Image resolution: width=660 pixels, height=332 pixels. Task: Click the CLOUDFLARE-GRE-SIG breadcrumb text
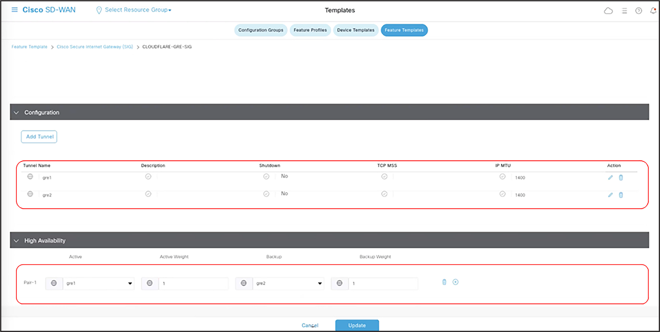(x=167, y=47)
